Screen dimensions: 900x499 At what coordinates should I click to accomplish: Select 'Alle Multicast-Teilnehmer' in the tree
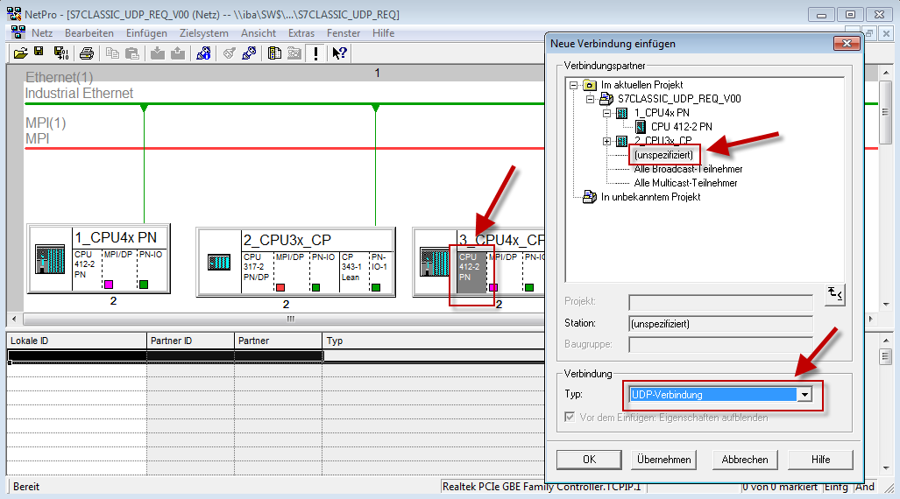coord(685,183)
